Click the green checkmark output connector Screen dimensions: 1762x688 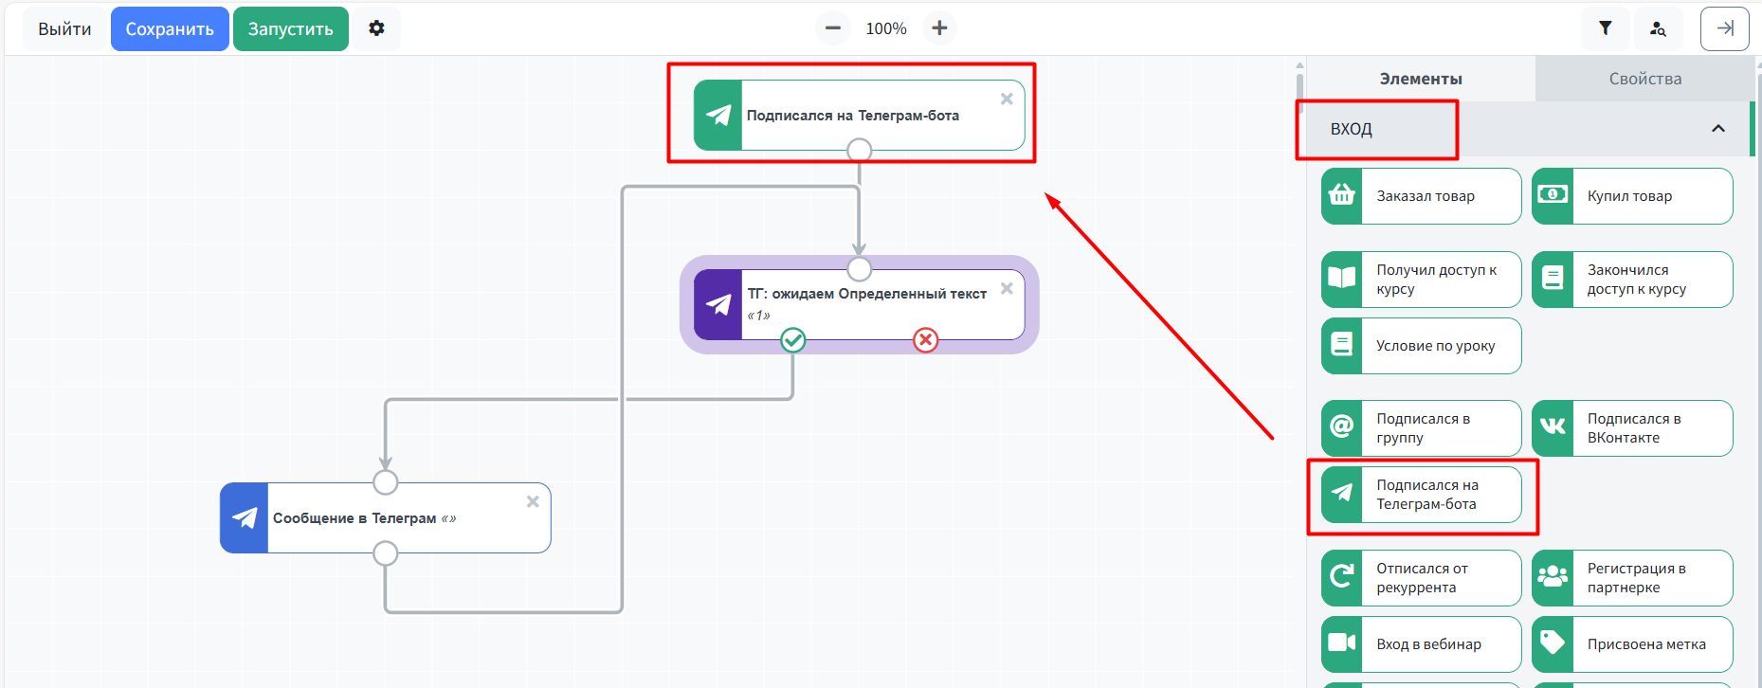tap(793, 339)
